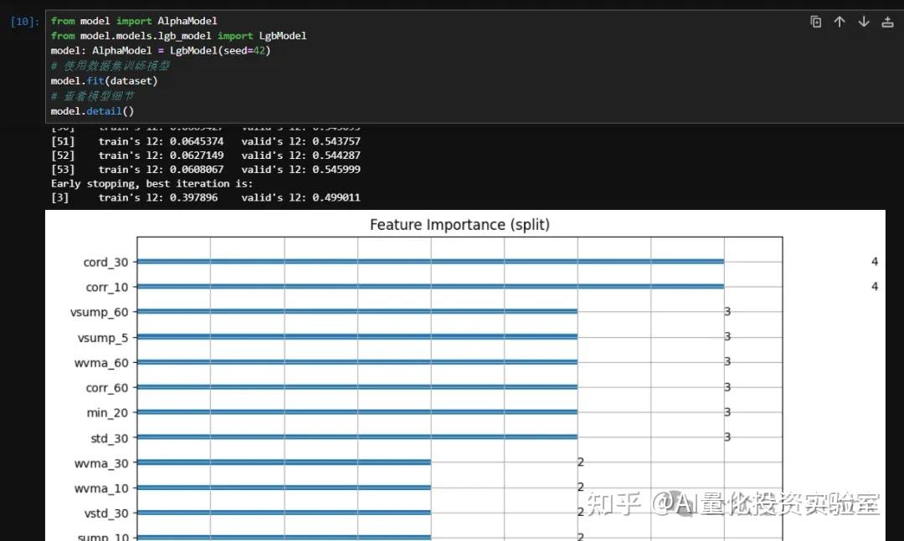Click the 'Feature Importance (split)' chart title
This screenshot has width=904, height=541.
point(460,225)
